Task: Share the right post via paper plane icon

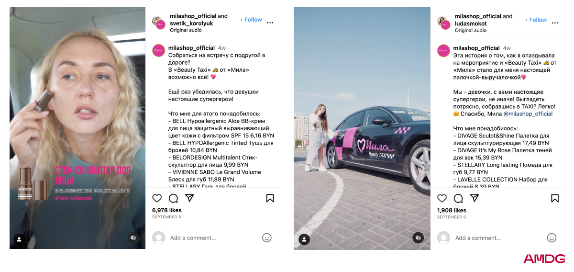Action: tap(475, 198)
